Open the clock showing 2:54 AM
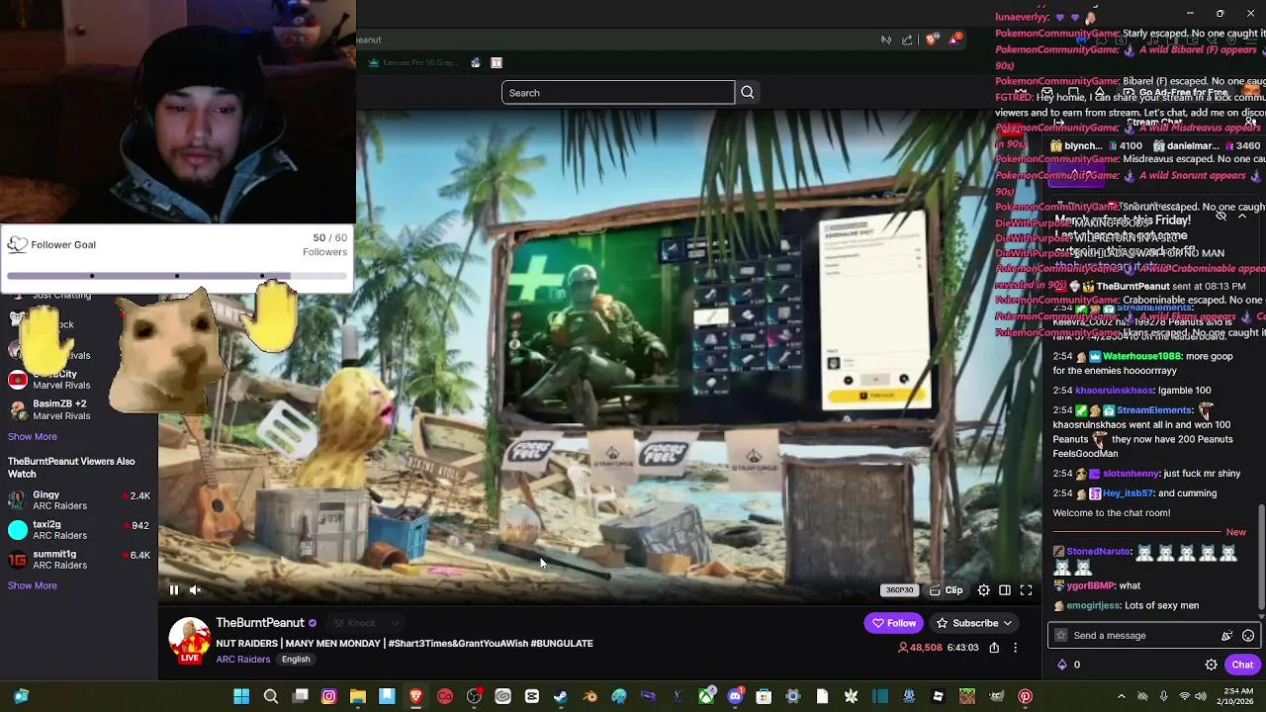The height and width of the screenshot is (712, 1266). (x=1236, y=696)
